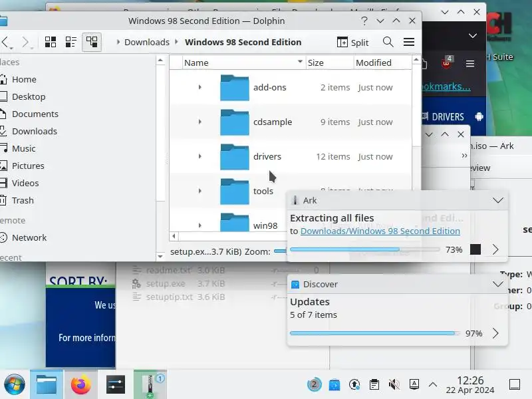
Task: Expand the tools folder tree
Action: pos(200,191)
